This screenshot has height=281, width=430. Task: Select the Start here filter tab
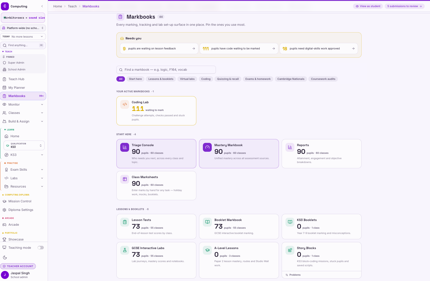pos(135,79)
